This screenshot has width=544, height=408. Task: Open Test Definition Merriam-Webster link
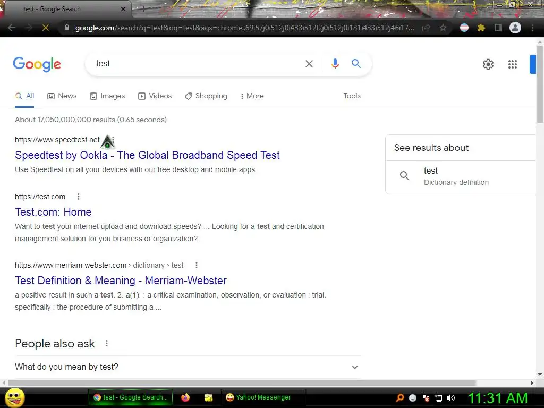point(121,280)
